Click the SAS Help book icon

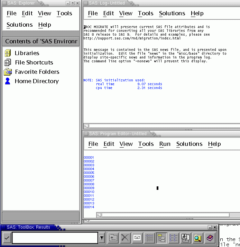(x=210, y=238)
